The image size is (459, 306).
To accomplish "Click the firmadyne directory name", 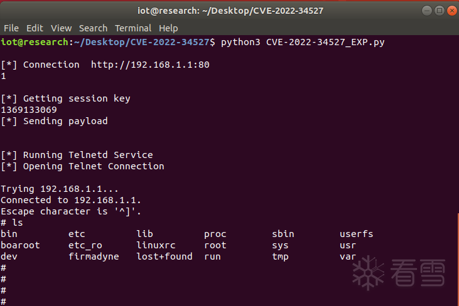I will coord(94,256).
